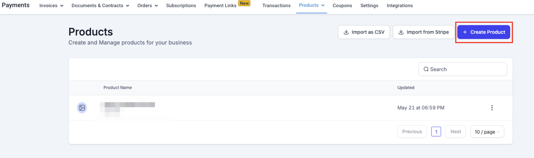
Task: Expand the Products dropdown in the nav
Action: (312, 5)
